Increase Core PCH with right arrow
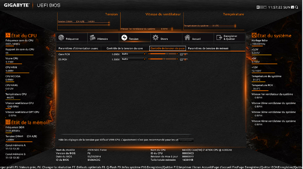 (x=177, y=54)
